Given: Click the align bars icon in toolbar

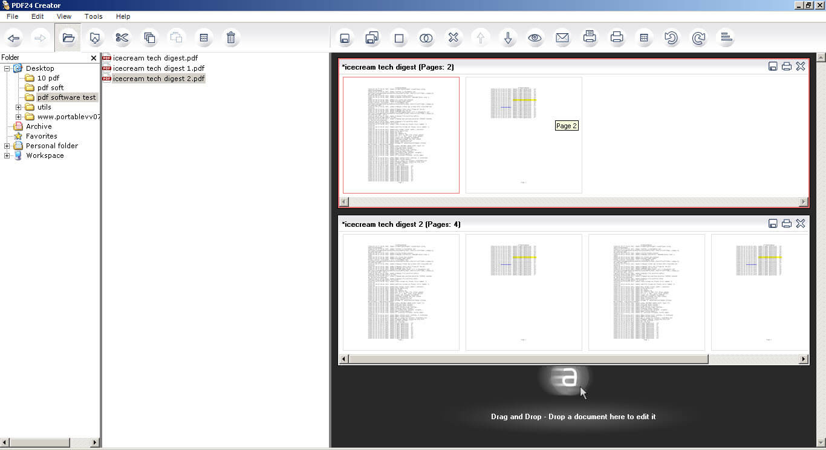Looking at the screenshot, I should pos(726,38).
